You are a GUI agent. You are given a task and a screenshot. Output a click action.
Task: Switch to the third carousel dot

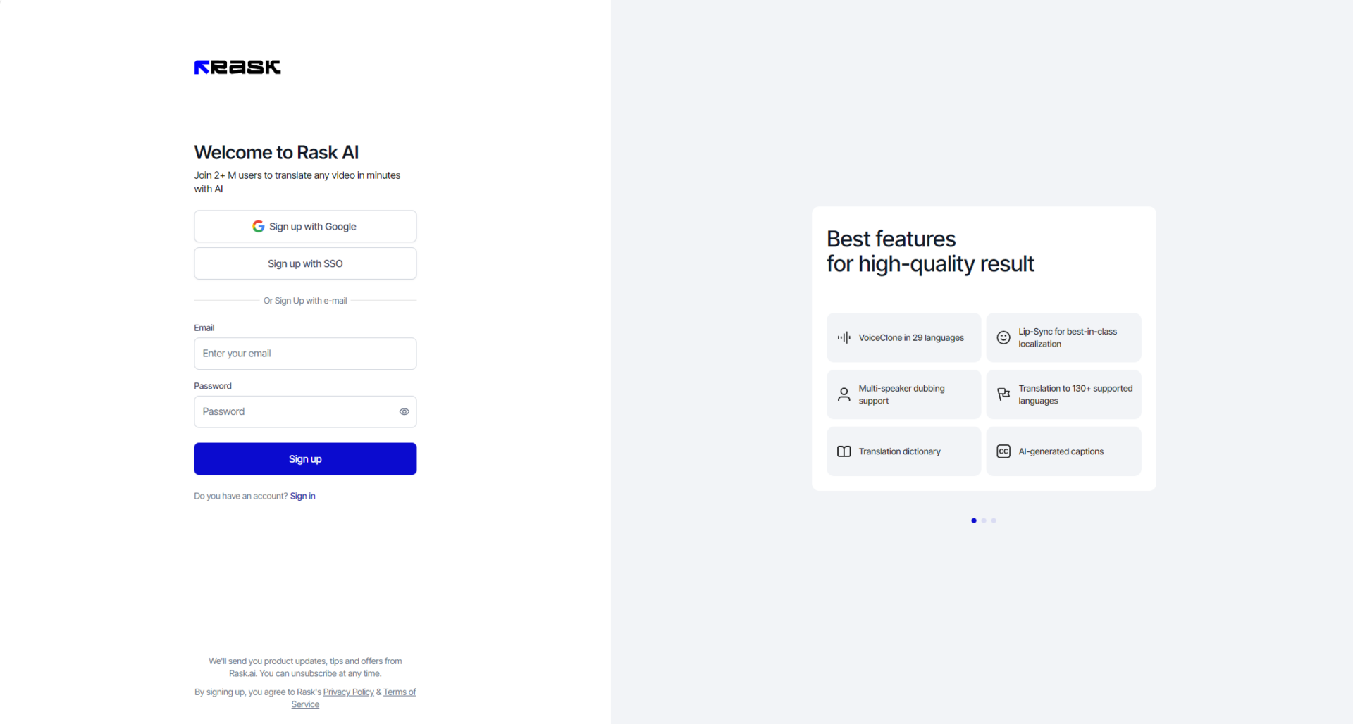994,520
